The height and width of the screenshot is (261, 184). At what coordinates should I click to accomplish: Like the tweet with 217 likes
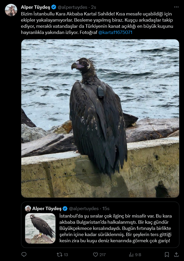tap(99, 255)
